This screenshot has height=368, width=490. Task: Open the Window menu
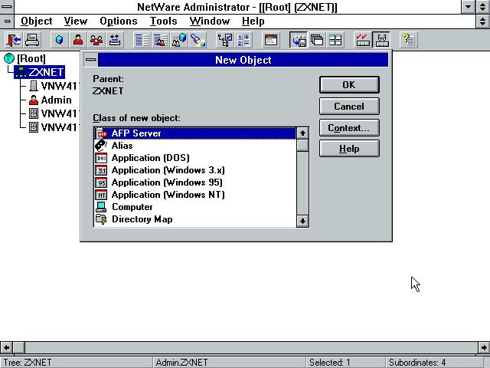[210, 21]
